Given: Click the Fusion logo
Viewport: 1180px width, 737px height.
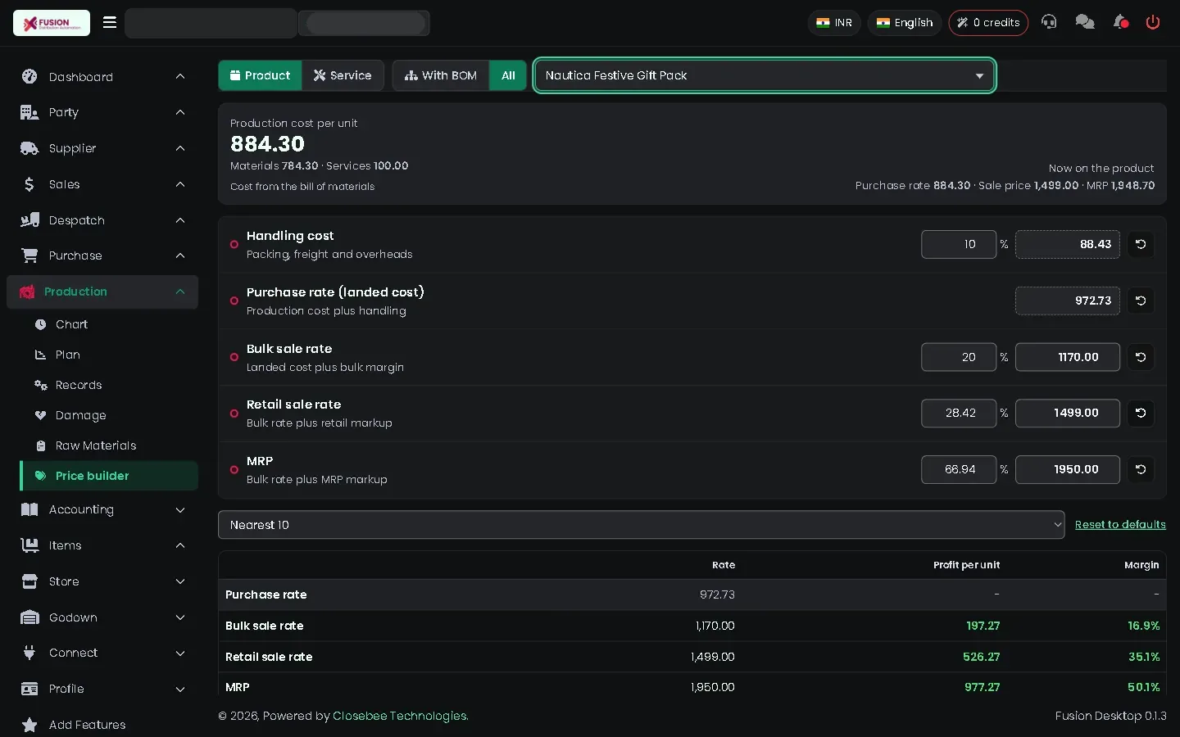Looking at the screenshot, I should click(x=52, y=23).
